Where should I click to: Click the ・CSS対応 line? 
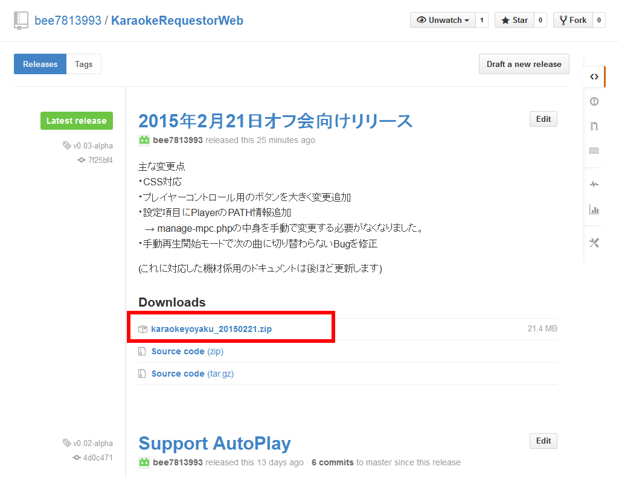pos(160,182)
